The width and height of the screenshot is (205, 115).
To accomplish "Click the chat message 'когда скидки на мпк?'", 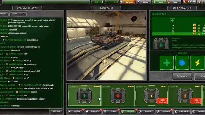I will pyautogui.click(x=17, y=33).
